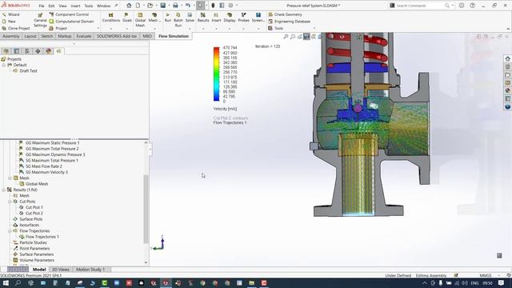Open Computational Domain settings
512x288 pixels.
[x=71, y=22]
